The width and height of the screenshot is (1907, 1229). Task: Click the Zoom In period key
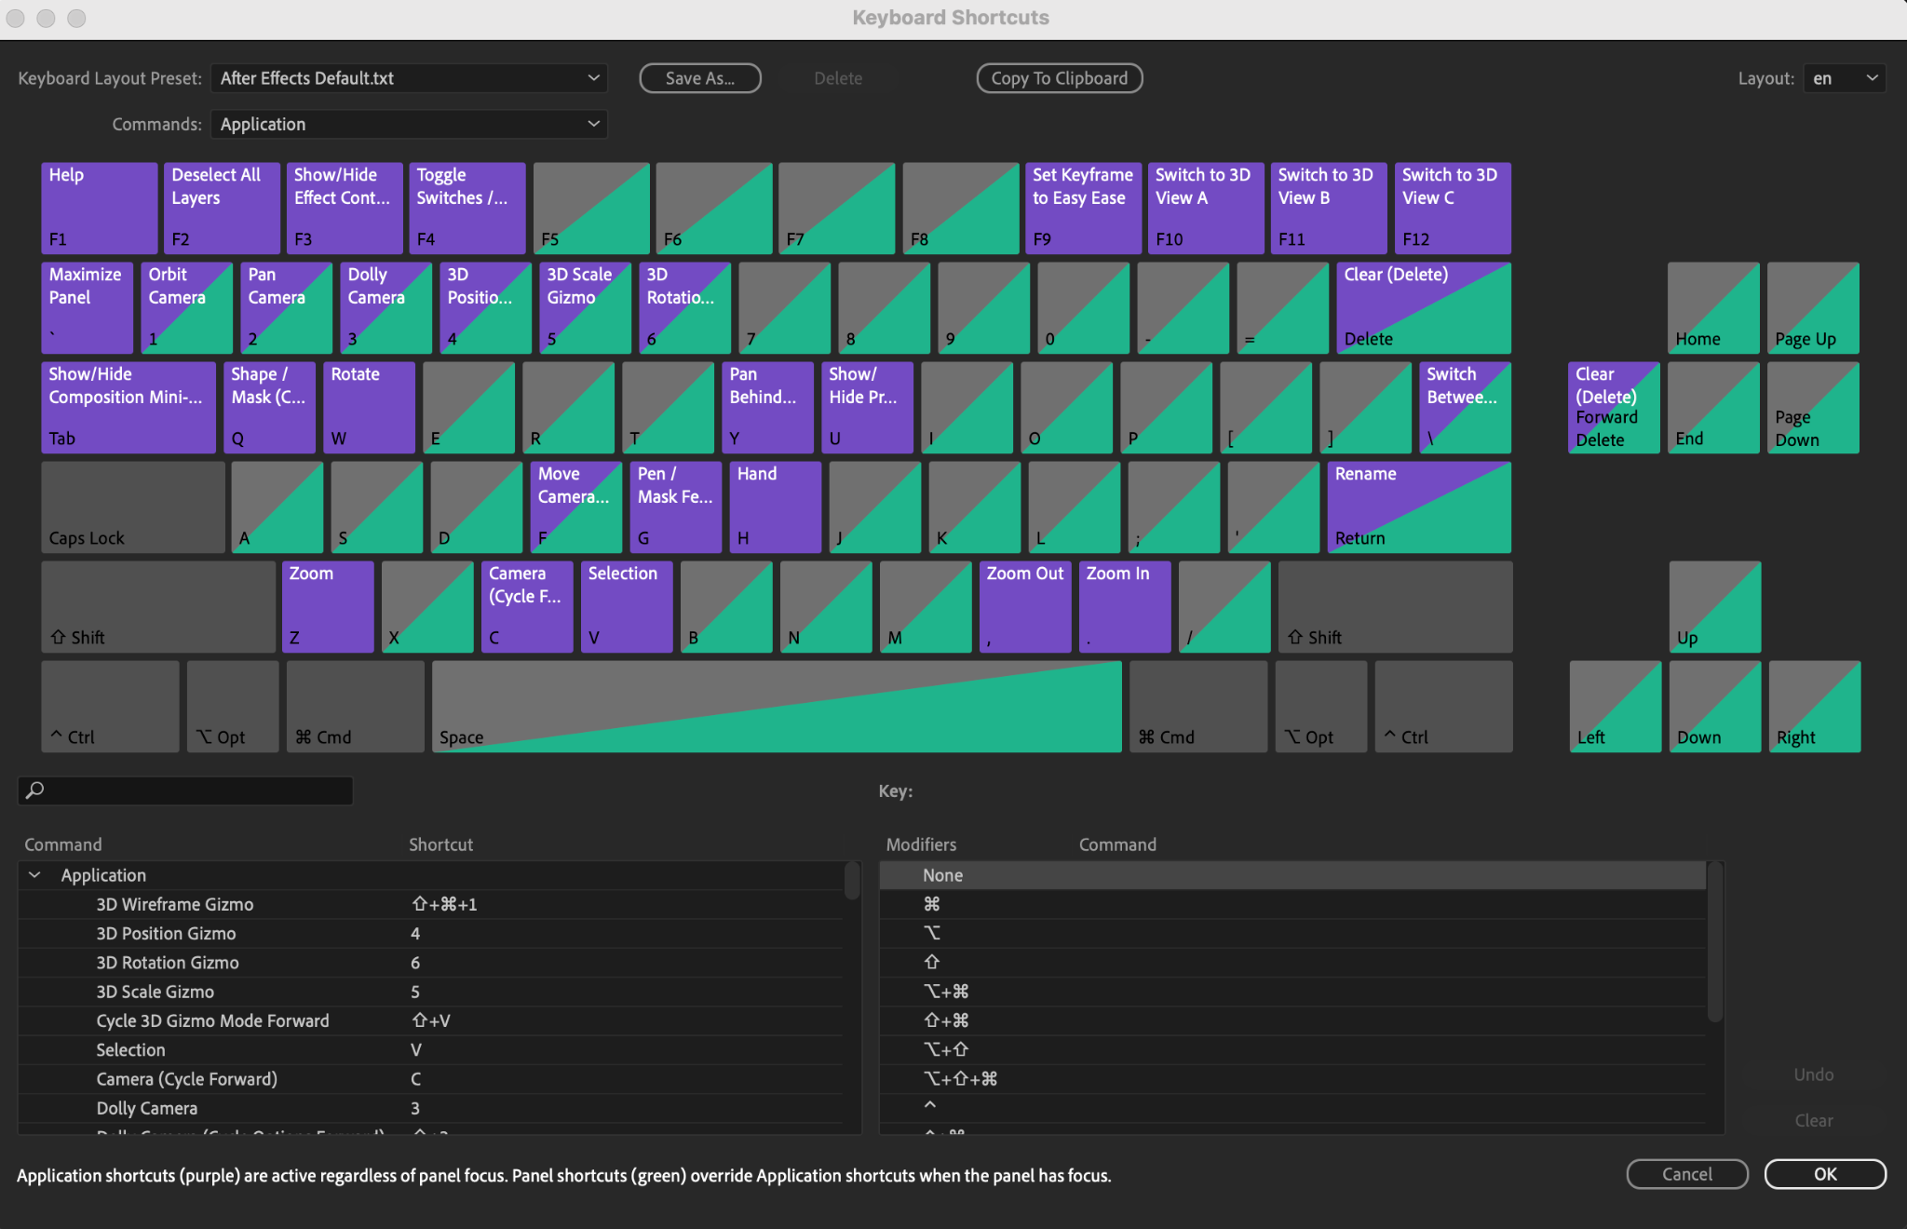(x=1124, y=606)
